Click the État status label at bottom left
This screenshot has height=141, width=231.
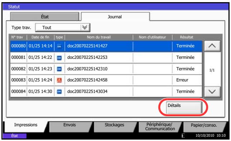point(15,136)
